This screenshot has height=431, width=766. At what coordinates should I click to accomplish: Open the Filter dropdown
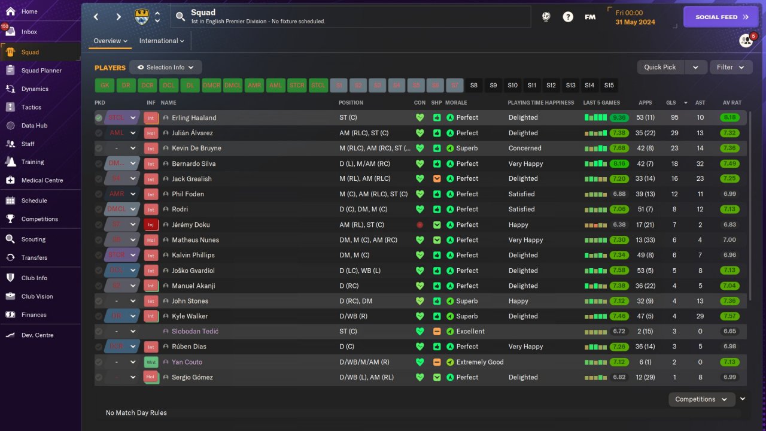[x=731, y=68]
